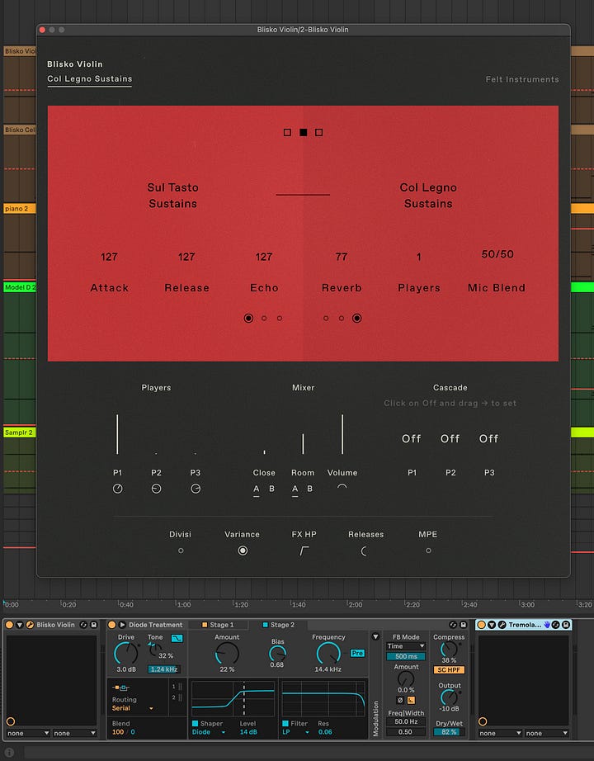The height and width of the screenshot is (761, 594).
Task: Select the filled middle square page indicator
Action: click(x=304, y=132)
